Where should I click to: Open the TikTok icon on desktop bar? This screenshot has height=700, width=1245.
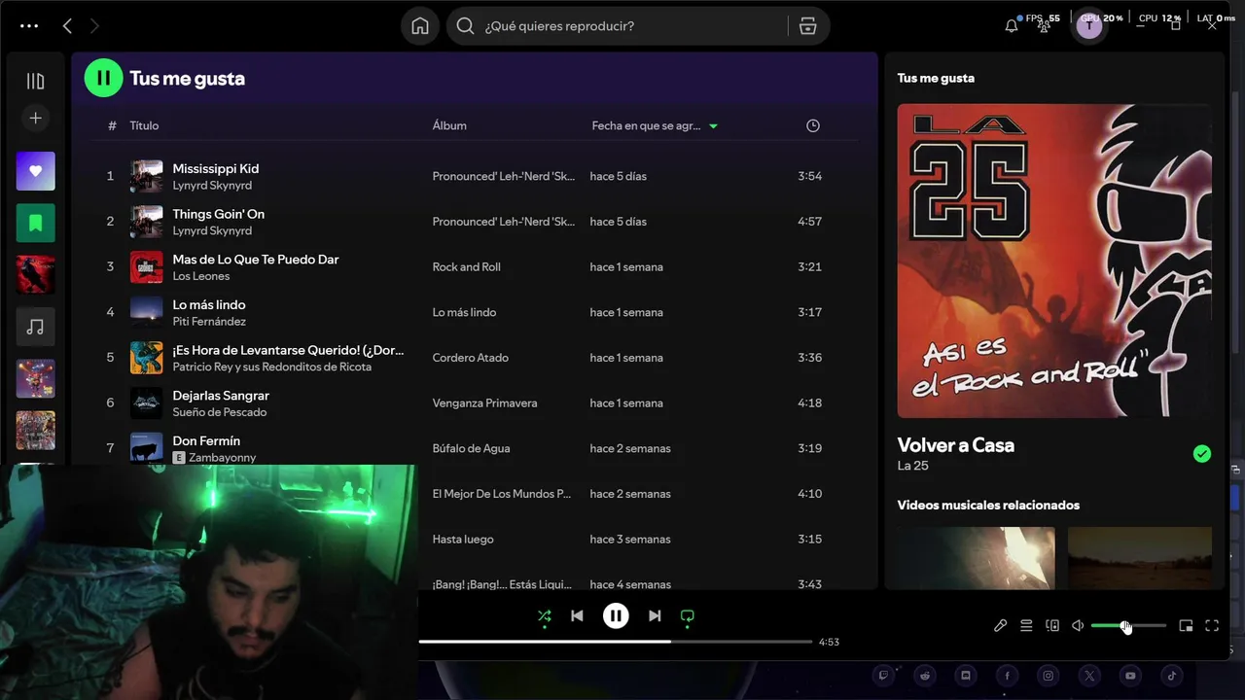click(x=1172, y=676)
